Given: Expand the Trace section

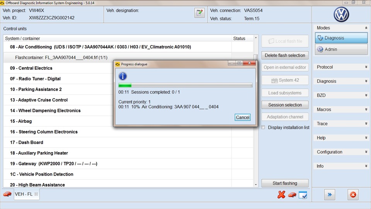Looking at the screenshot, I should point(366,124).
